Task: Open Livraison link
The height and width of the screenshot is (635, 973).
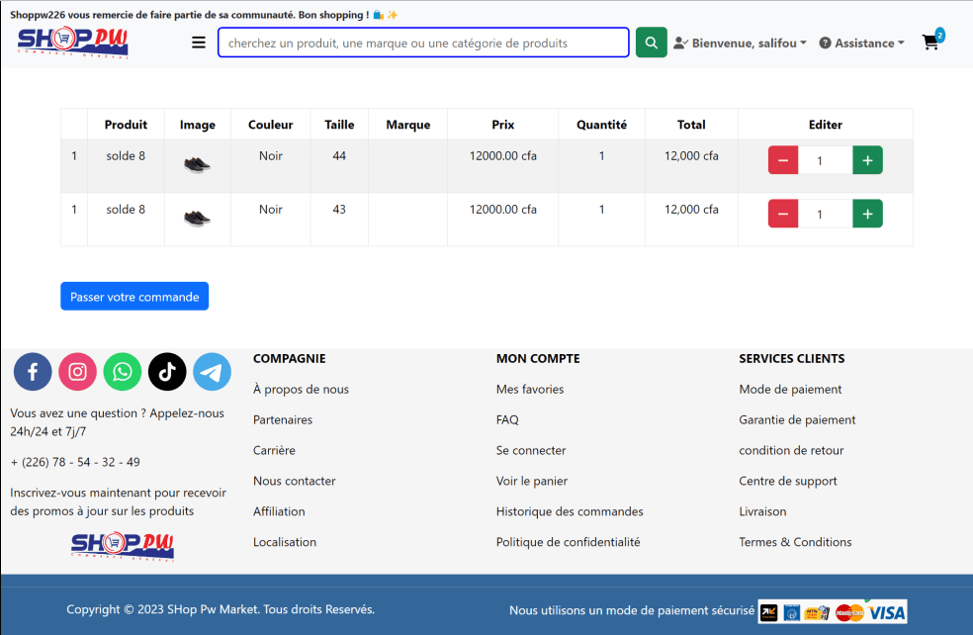Action: click(762, 510)
